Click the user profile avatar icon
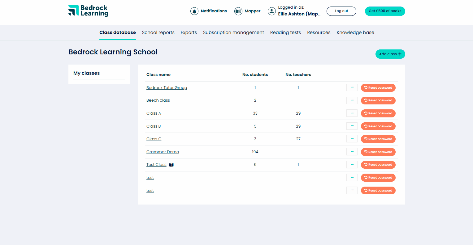The width and height of the screenshot is (473, 245). [x=272, y=11]
